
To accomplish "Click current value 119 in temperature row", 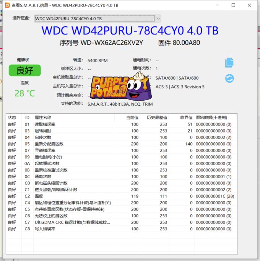I will (x=135, y=196).
